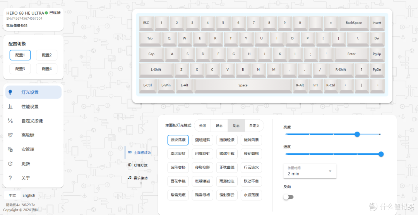Screen dimensions: 418x215
Task: Open 关于 via the question mark icon
Action: [x=10, y=178]
